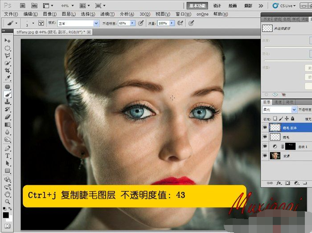
Task: Open the 44% zoom level dropdown
Action: [x=73, y=6]
